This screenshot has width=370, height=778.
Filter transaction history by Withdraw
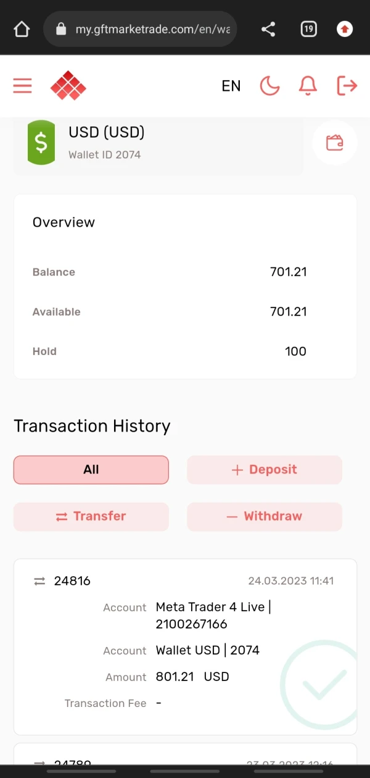[265, 517]
